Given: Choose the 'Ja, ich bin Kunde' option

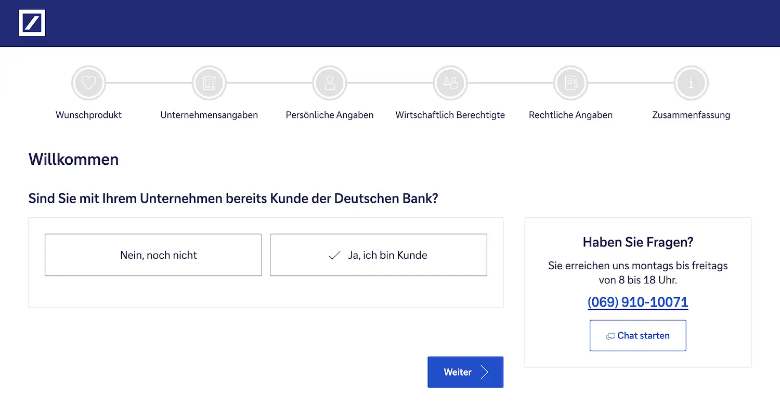Looking at the screenshot, I should click(379, 255).
